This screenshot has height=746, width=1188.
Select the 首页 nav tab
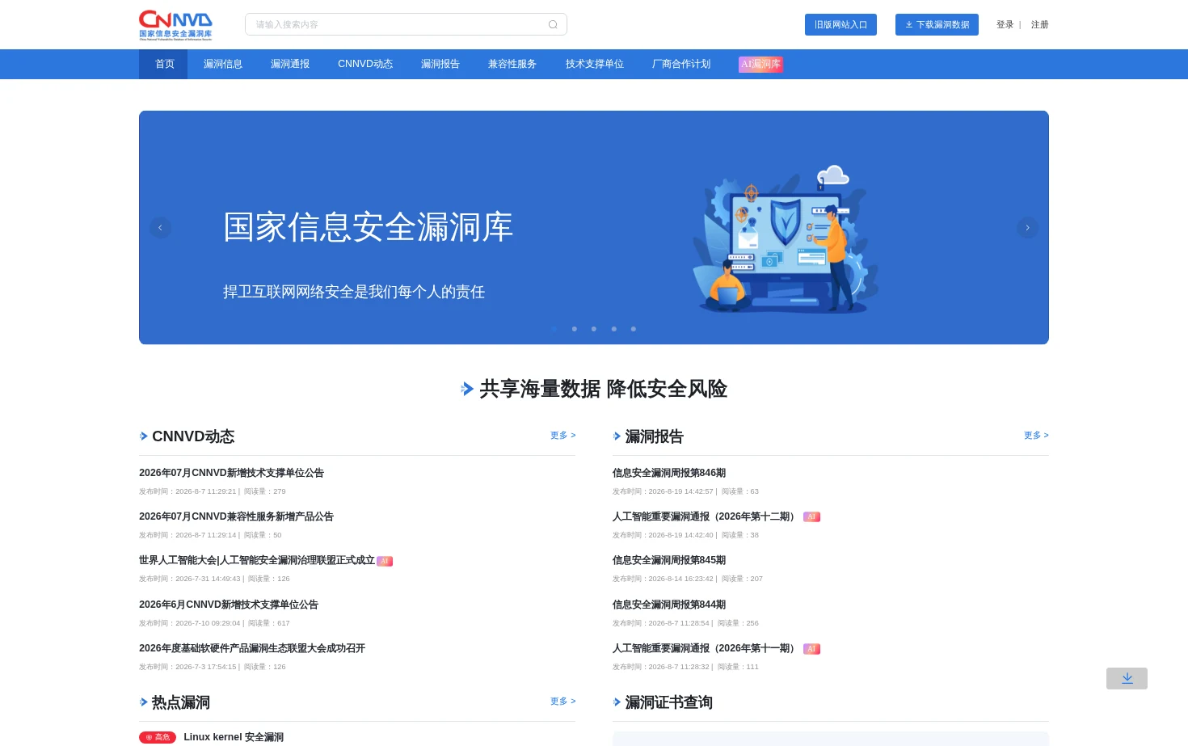[164, 64]
